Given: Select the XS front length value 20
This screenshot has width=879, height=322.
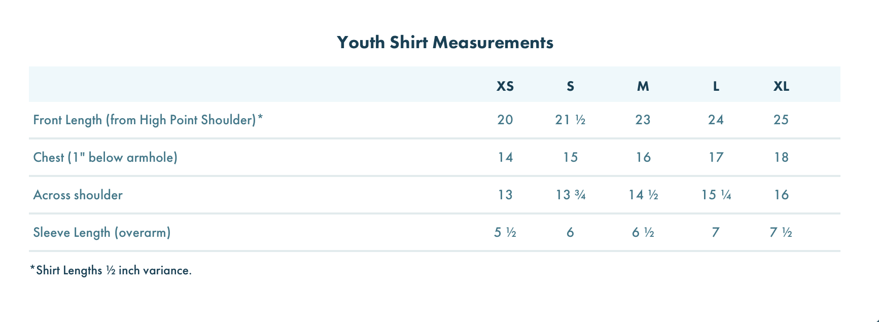Looking at the screenshot, I should click(505, 120).
